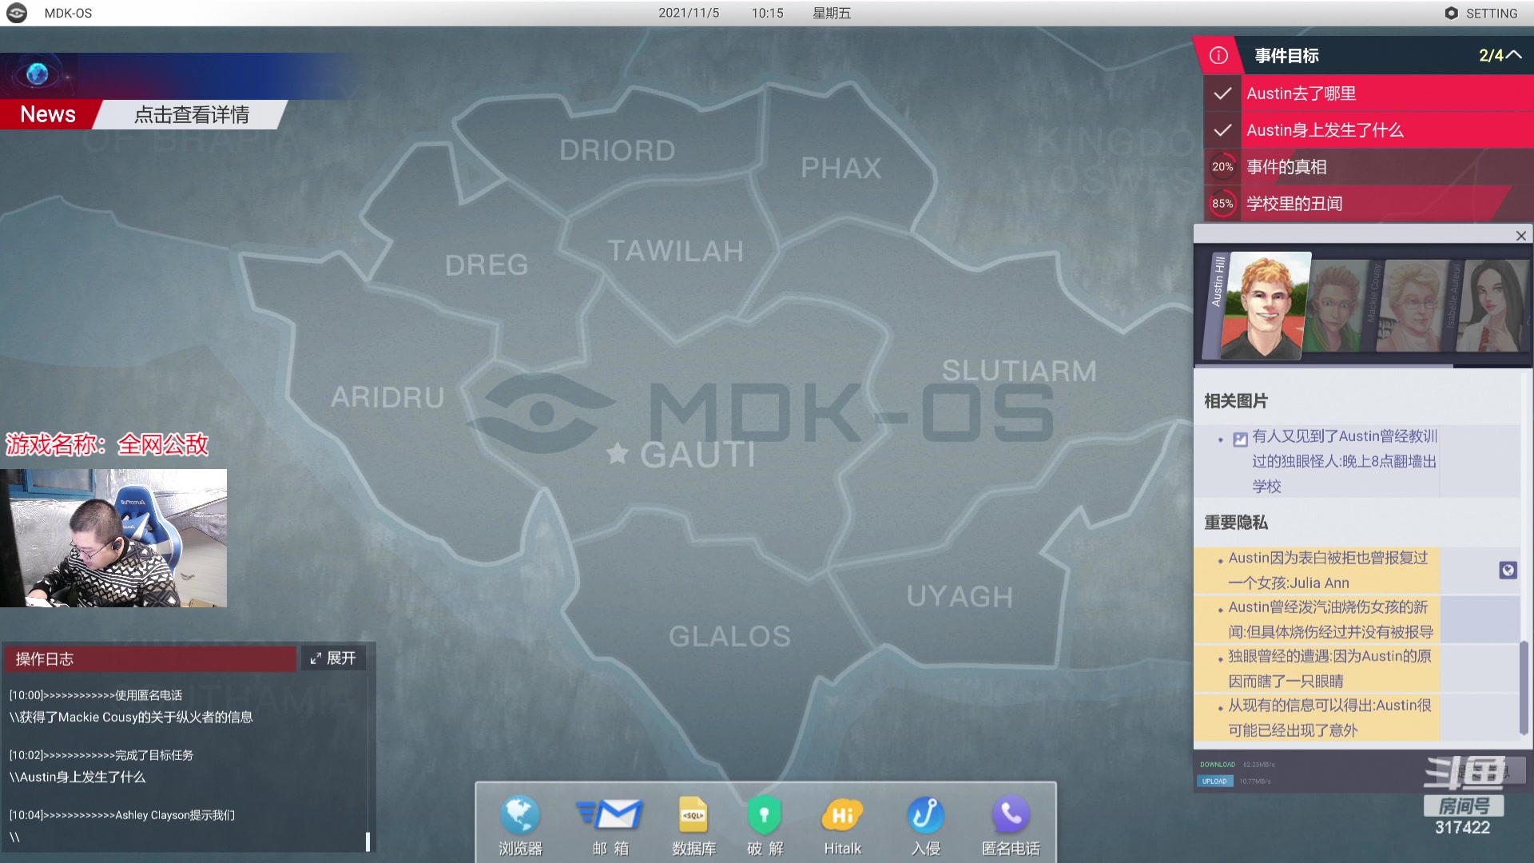The width and height of the screenshot is (1534, 863).
Task: Click checkmark beside Austin身上发生了什么
Action: (x=1222, y=130)
